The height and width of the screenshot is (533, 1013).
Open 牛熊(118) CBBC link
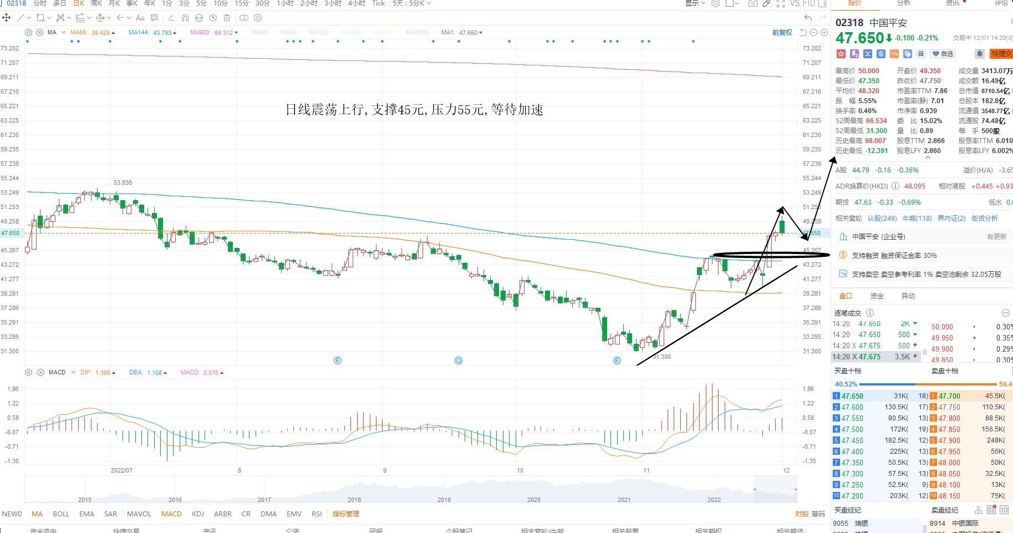[x=917, y=219]
